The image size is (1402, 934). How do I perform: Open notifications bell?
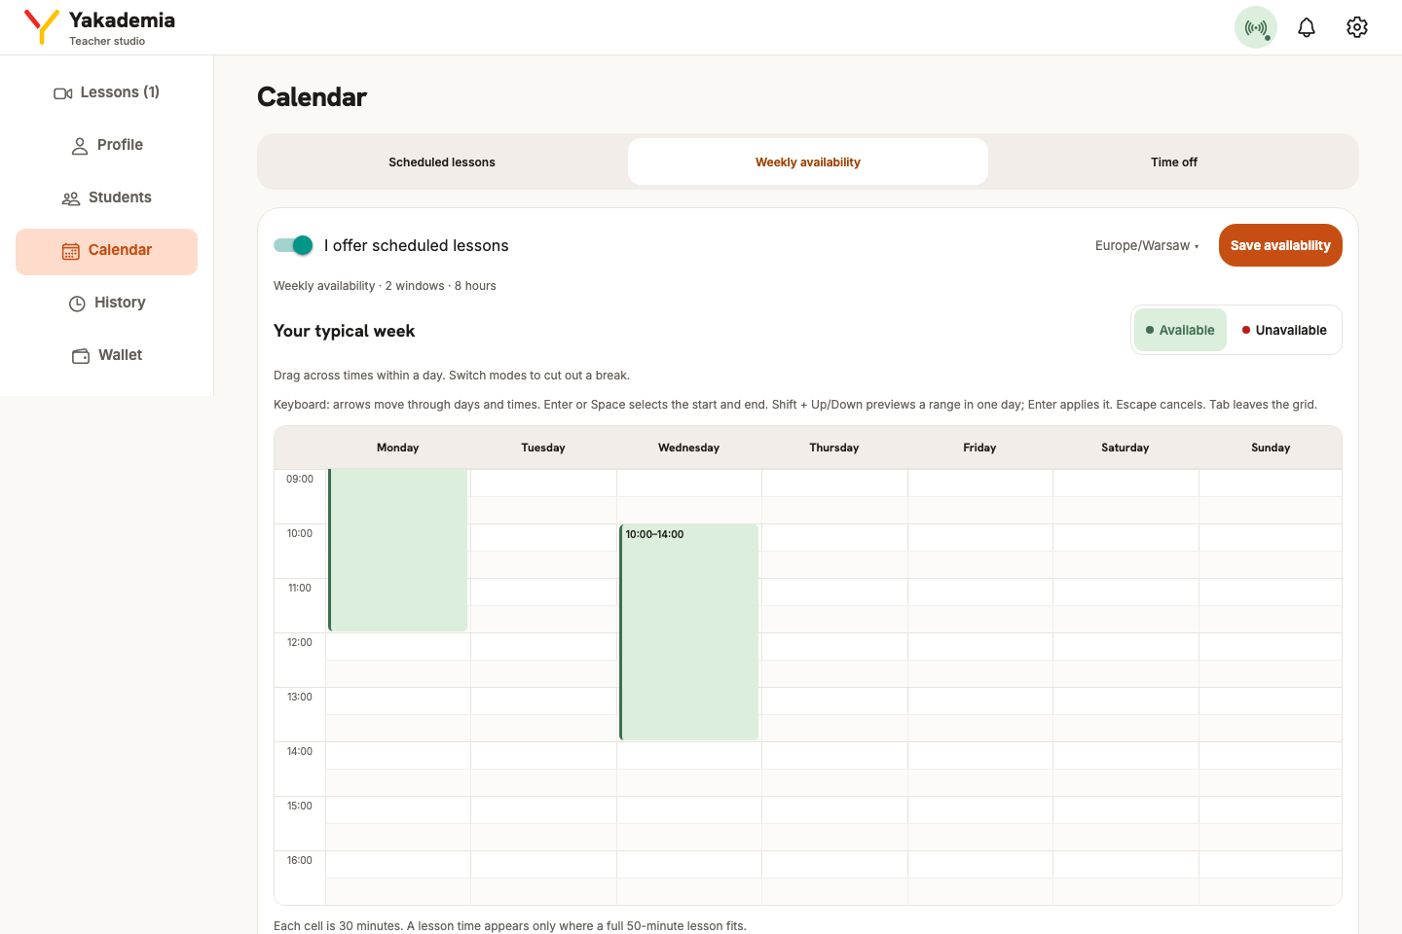1307,27
